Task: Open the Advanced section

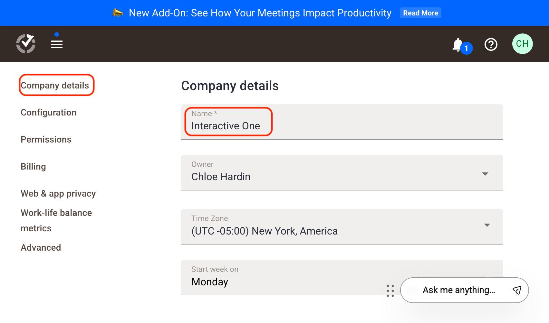Action: click(41, 247)
